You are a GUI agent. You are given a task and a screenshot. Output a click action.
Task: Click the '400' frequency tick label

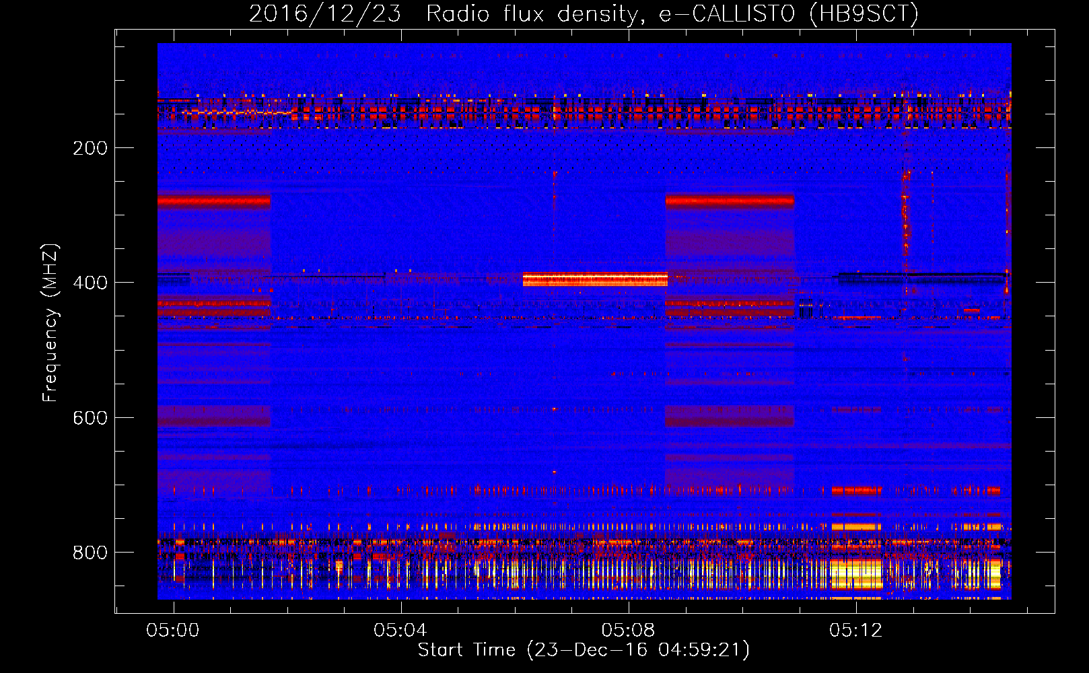pos(90,283)
